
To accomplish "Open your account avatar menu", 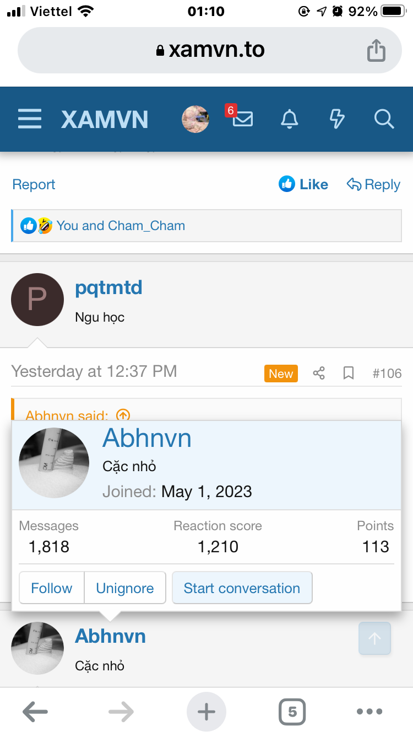I will 195,119.
